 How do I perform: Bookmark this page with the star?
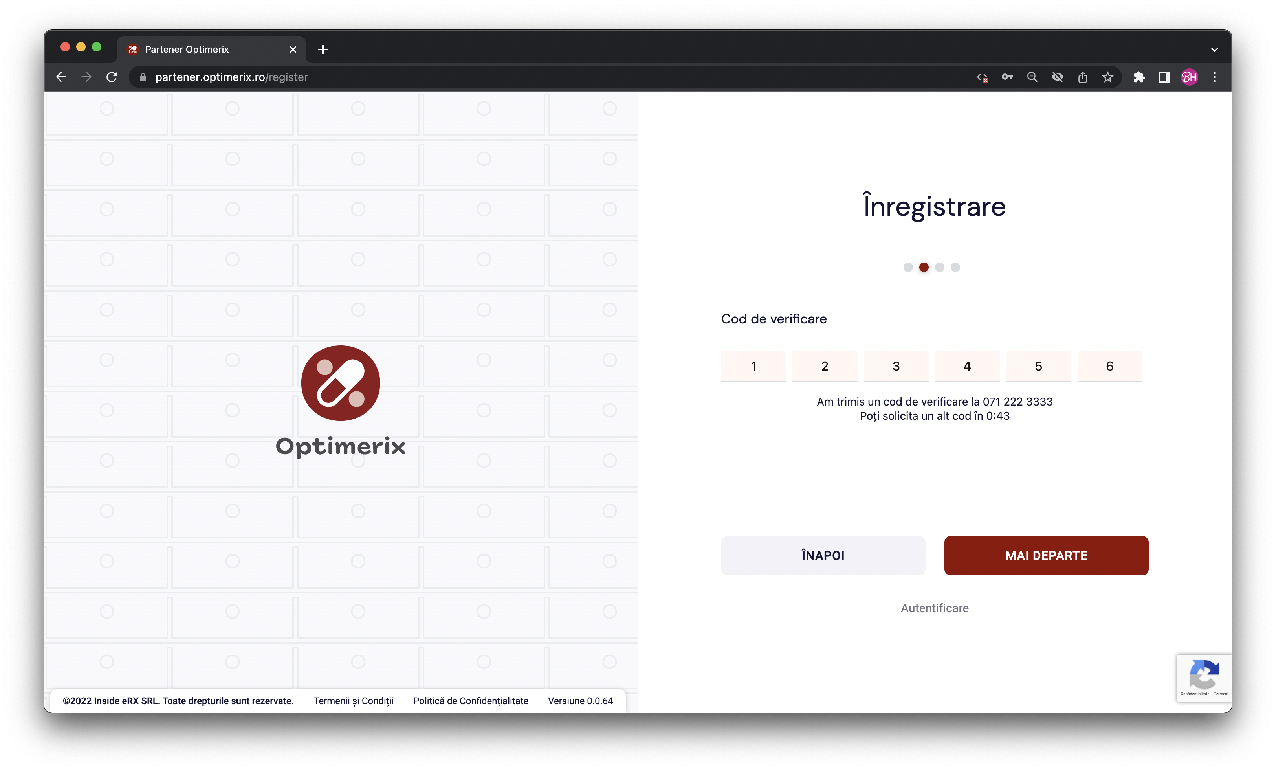click(x=1108, y=77)
